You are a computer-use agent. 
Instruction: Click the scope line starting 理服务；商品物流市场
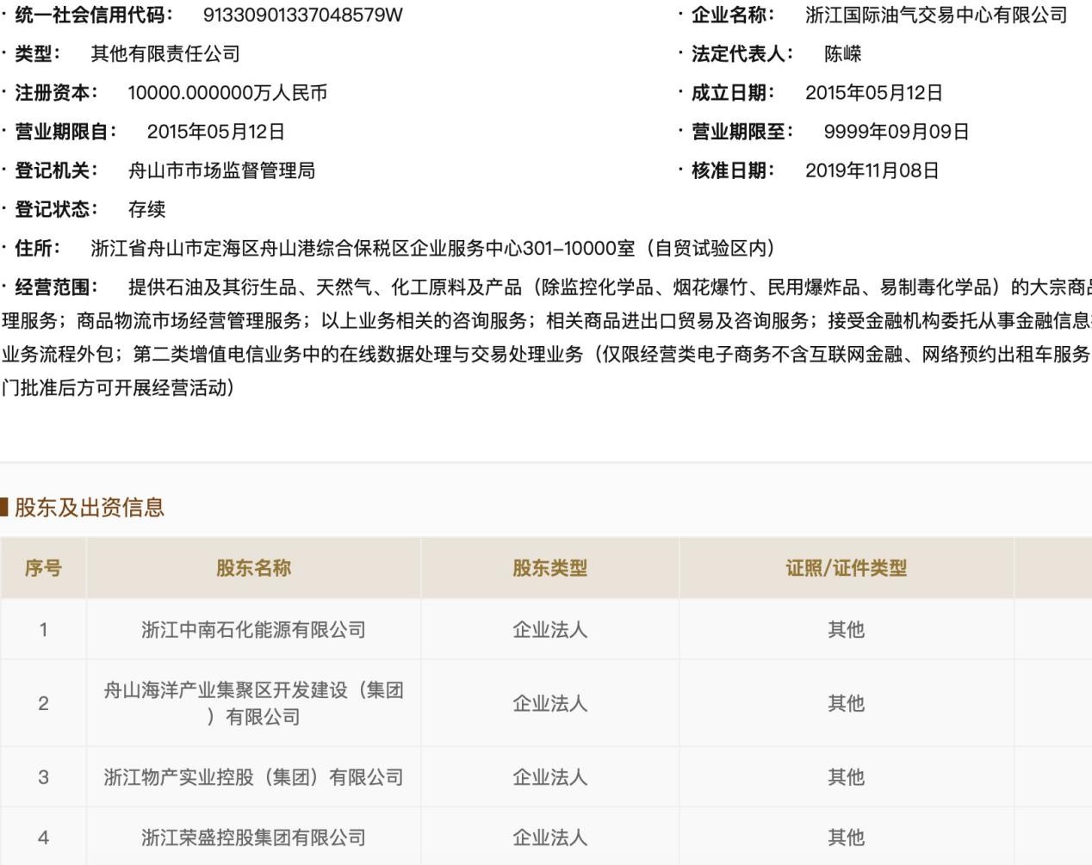[546, 320]
